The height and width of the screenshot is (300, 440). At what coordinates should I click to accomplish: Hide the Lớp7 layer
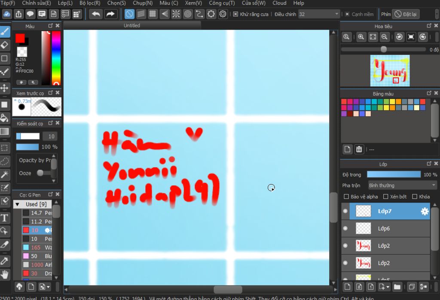(x=345, y=211)
